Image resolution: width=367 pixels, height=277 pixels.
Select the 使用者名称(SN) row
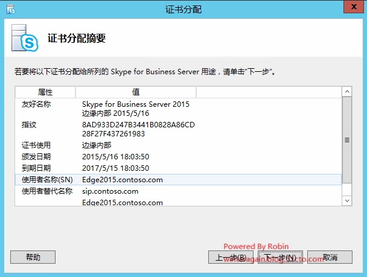click(x=178, y=179)
